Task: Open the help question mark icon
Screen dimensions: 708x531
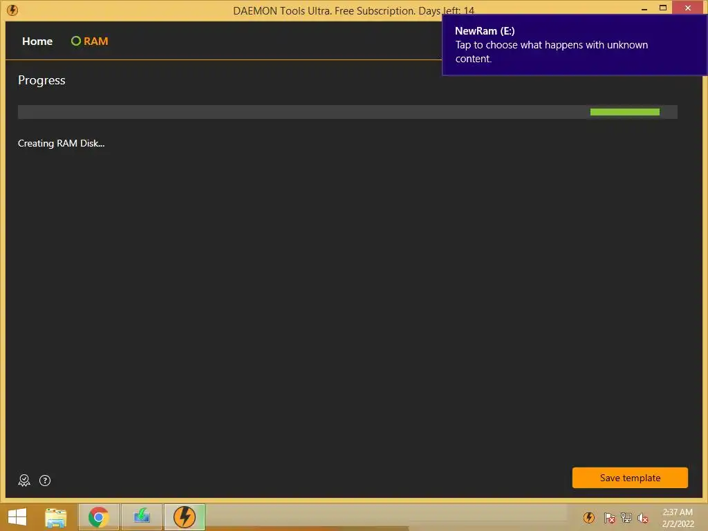Action: point(45,481)
